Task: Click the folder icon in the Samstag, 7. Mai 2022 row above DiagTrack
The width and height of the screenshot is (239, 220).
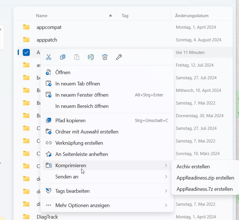Action: 26,204
